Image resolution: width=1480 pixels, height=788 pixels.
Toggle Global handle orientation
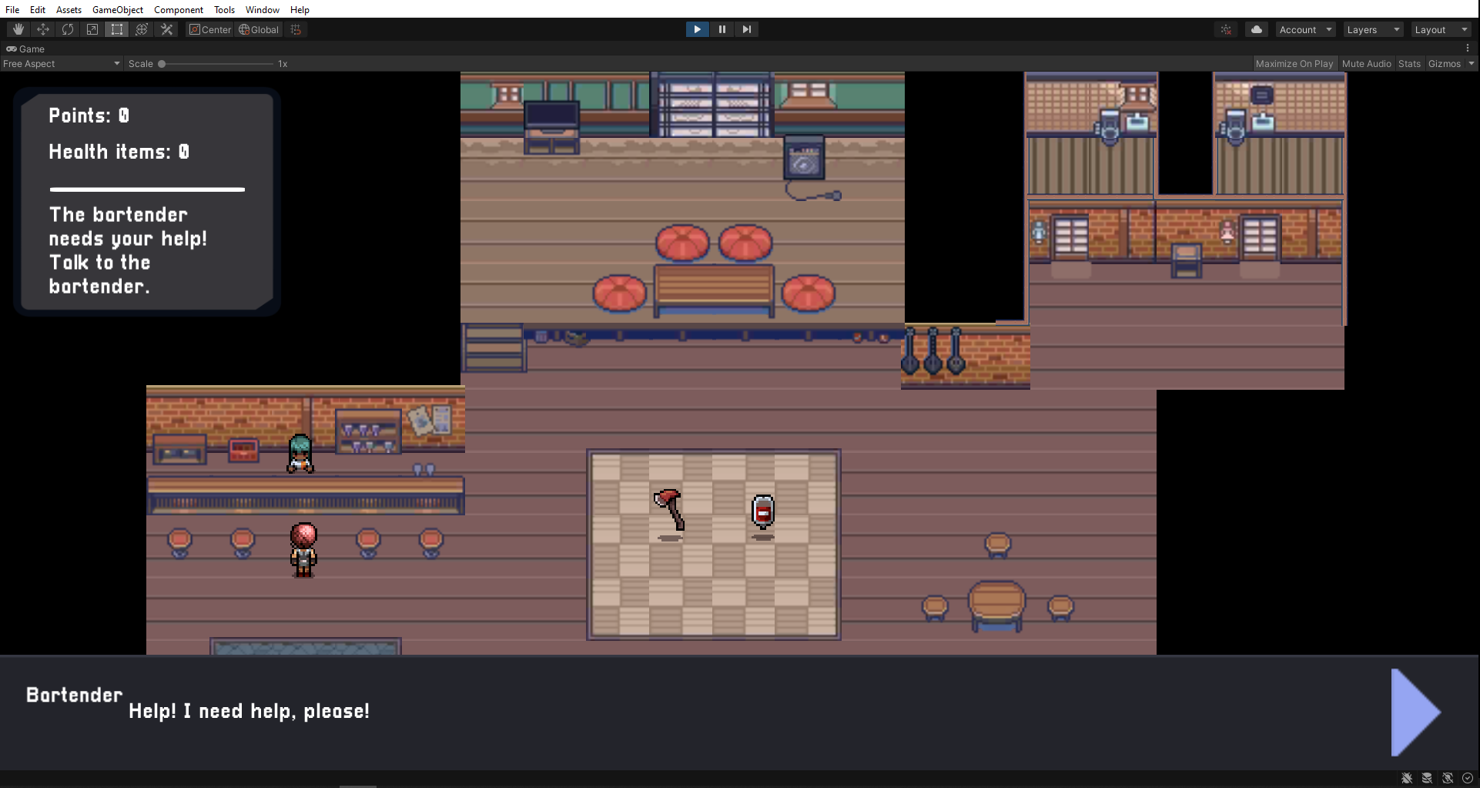pyautogui.click(x=258, y=29)
